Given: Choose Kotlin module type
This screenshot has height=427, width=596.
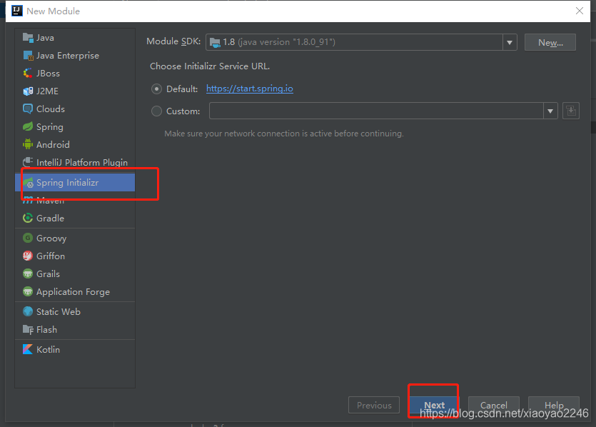Looking at the screenshot, I should click(75, 349).
